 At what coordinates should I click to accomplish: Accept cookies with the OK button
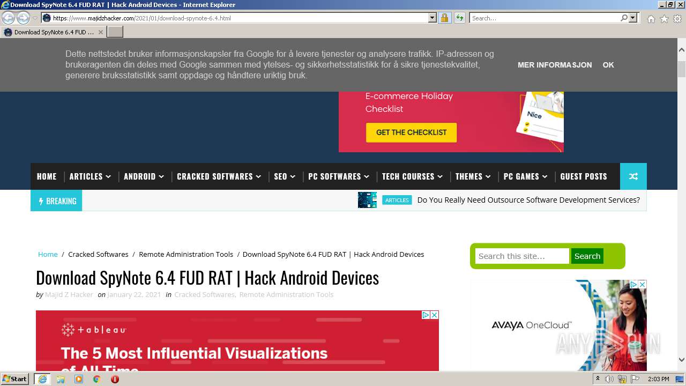pos(608,65)
